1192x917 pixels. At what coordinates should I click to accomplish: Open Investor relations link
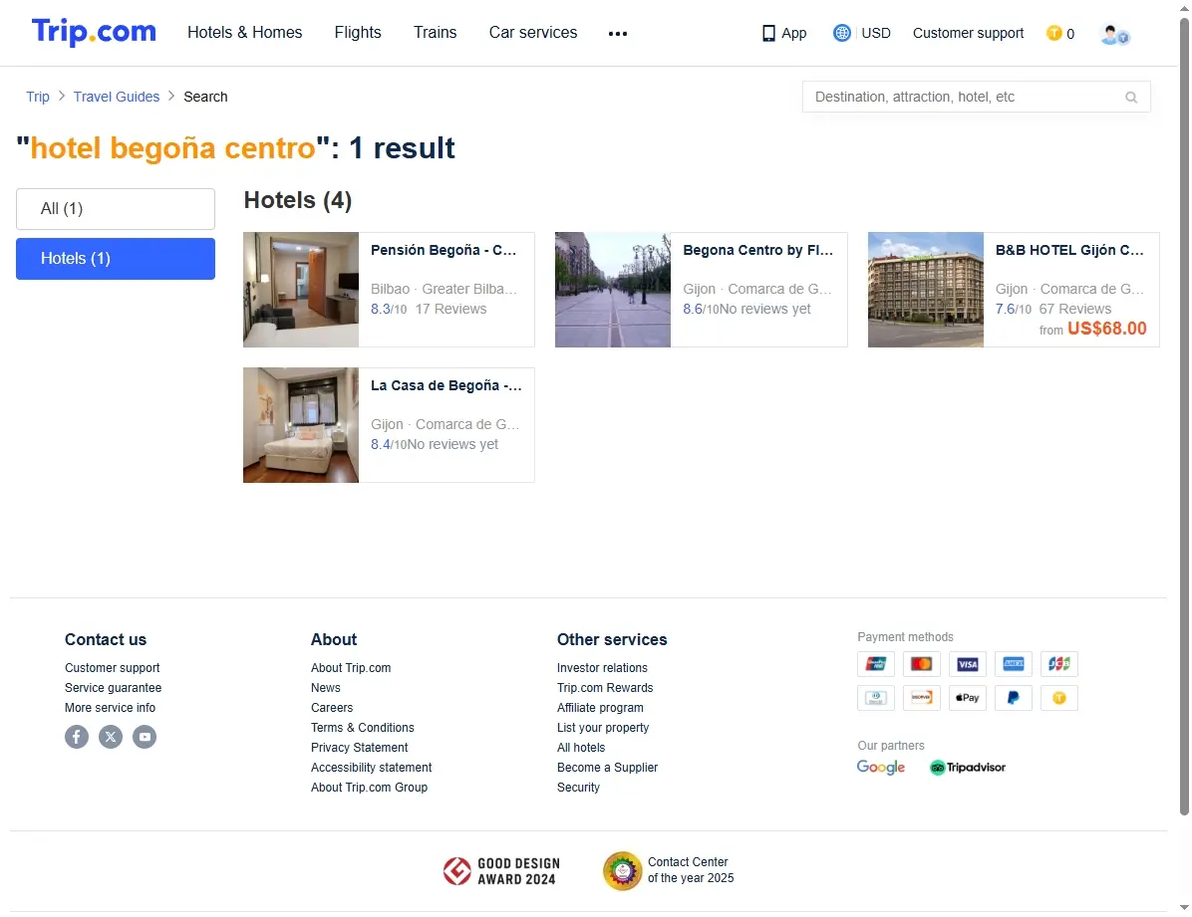[602, 668]
